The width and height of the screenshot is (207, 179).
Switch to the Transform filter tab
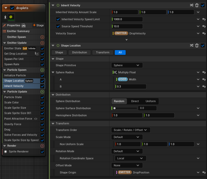(103, 52)
